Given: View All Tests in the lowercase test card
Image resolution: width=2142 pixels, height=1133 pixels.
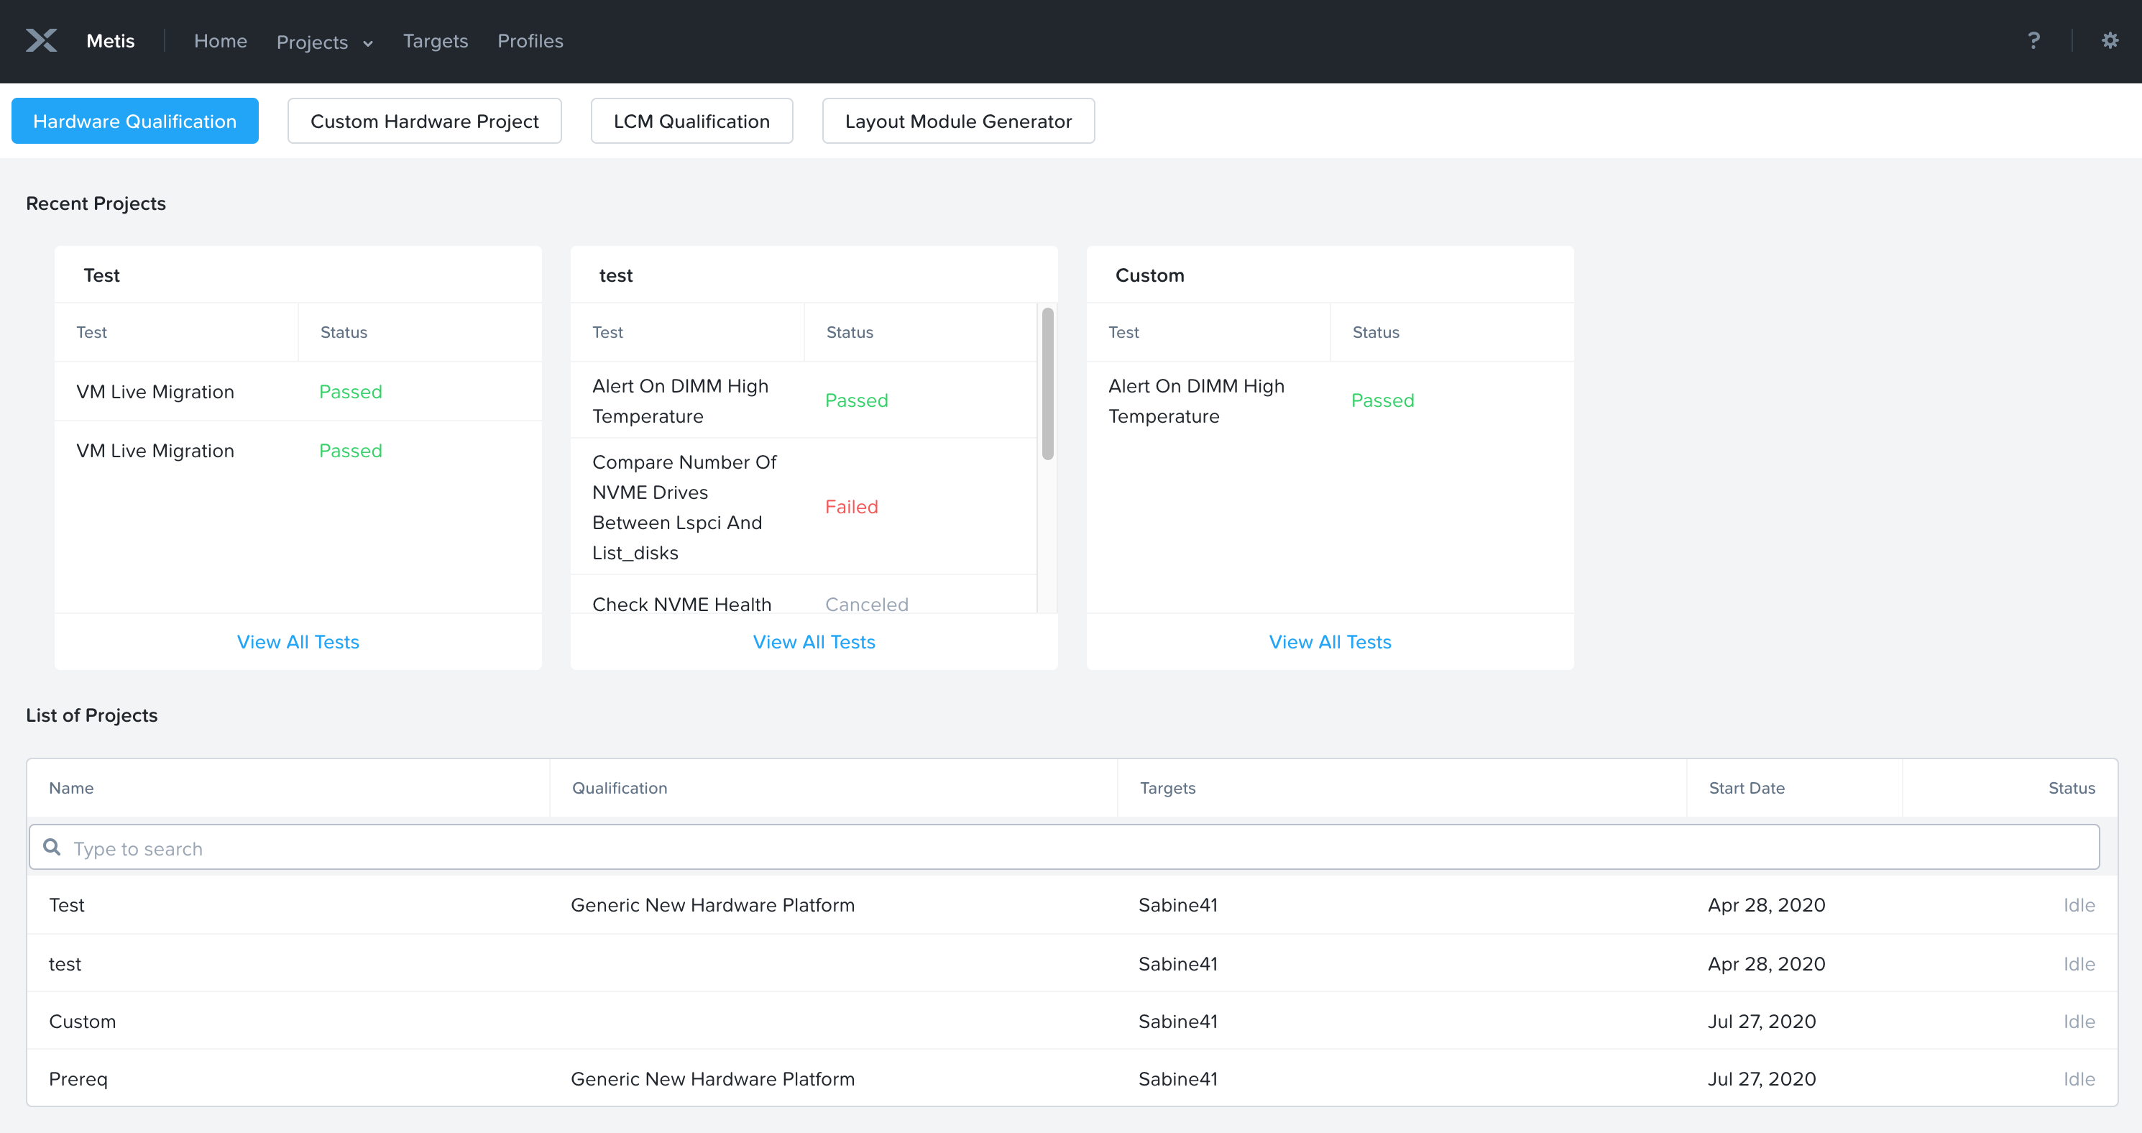Looking at the screenshot, I should (813, 641).
